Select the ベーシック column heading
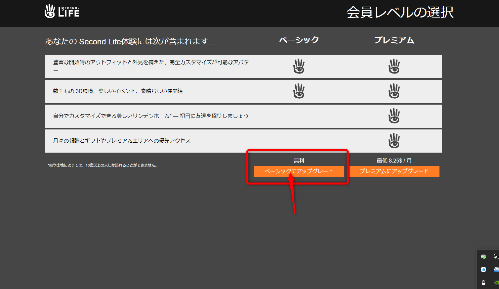 click(x=299, y=40)
